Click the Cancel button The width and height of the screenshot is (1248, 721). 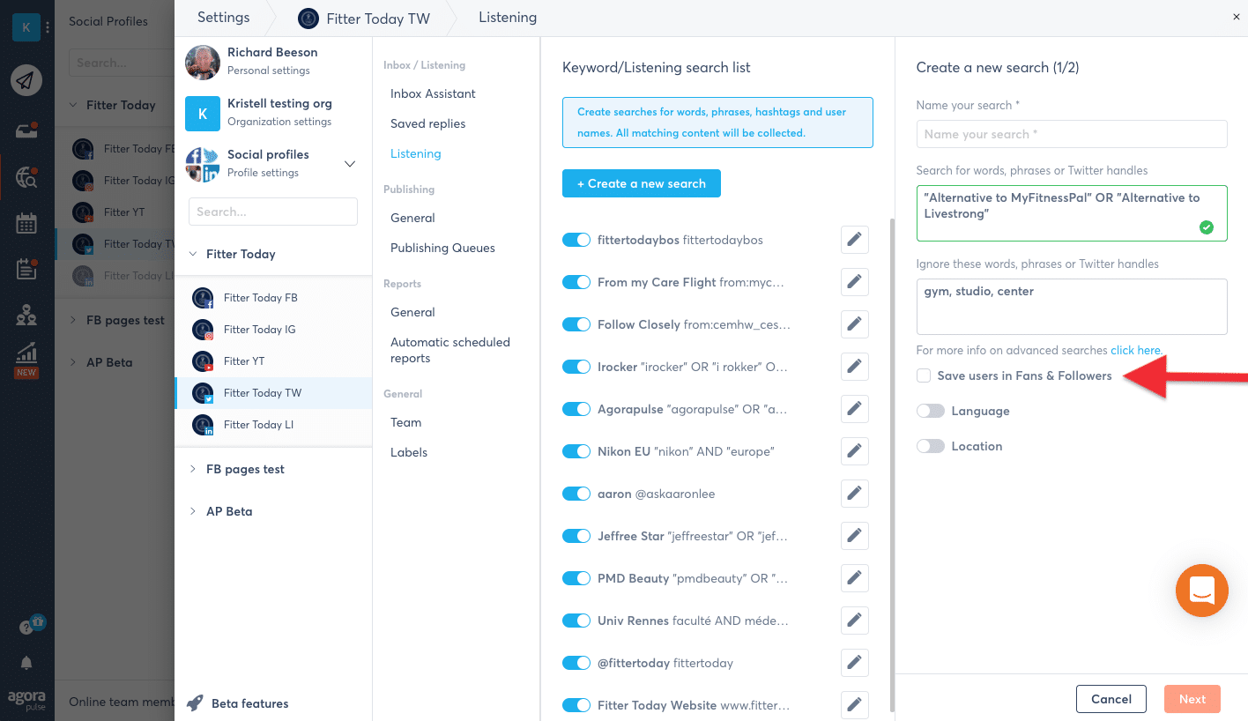[x=1111, y=699]
